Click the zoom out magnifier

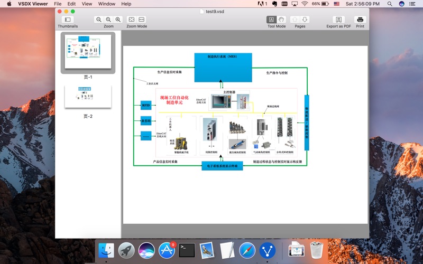99,20
